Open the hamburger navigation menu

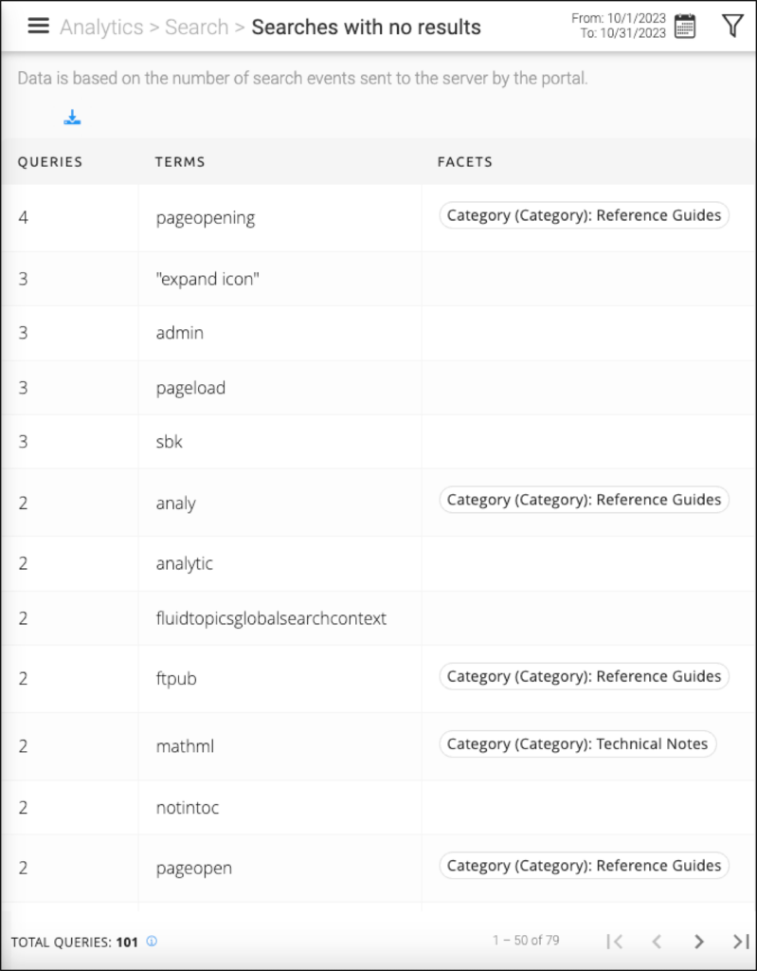[38, 26]
